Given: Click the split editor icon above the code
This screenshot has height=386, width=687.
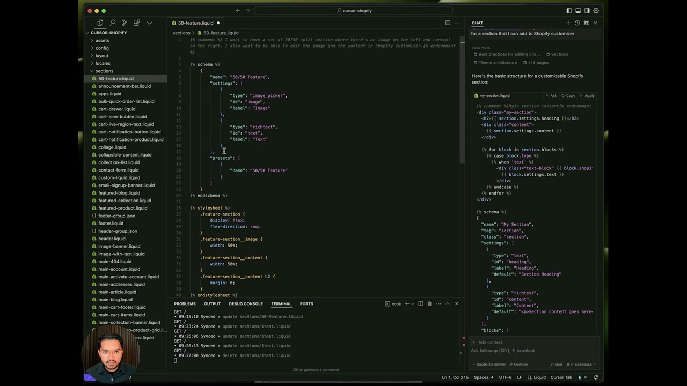Looking at the screenshot, I should (x=448, y=23).
